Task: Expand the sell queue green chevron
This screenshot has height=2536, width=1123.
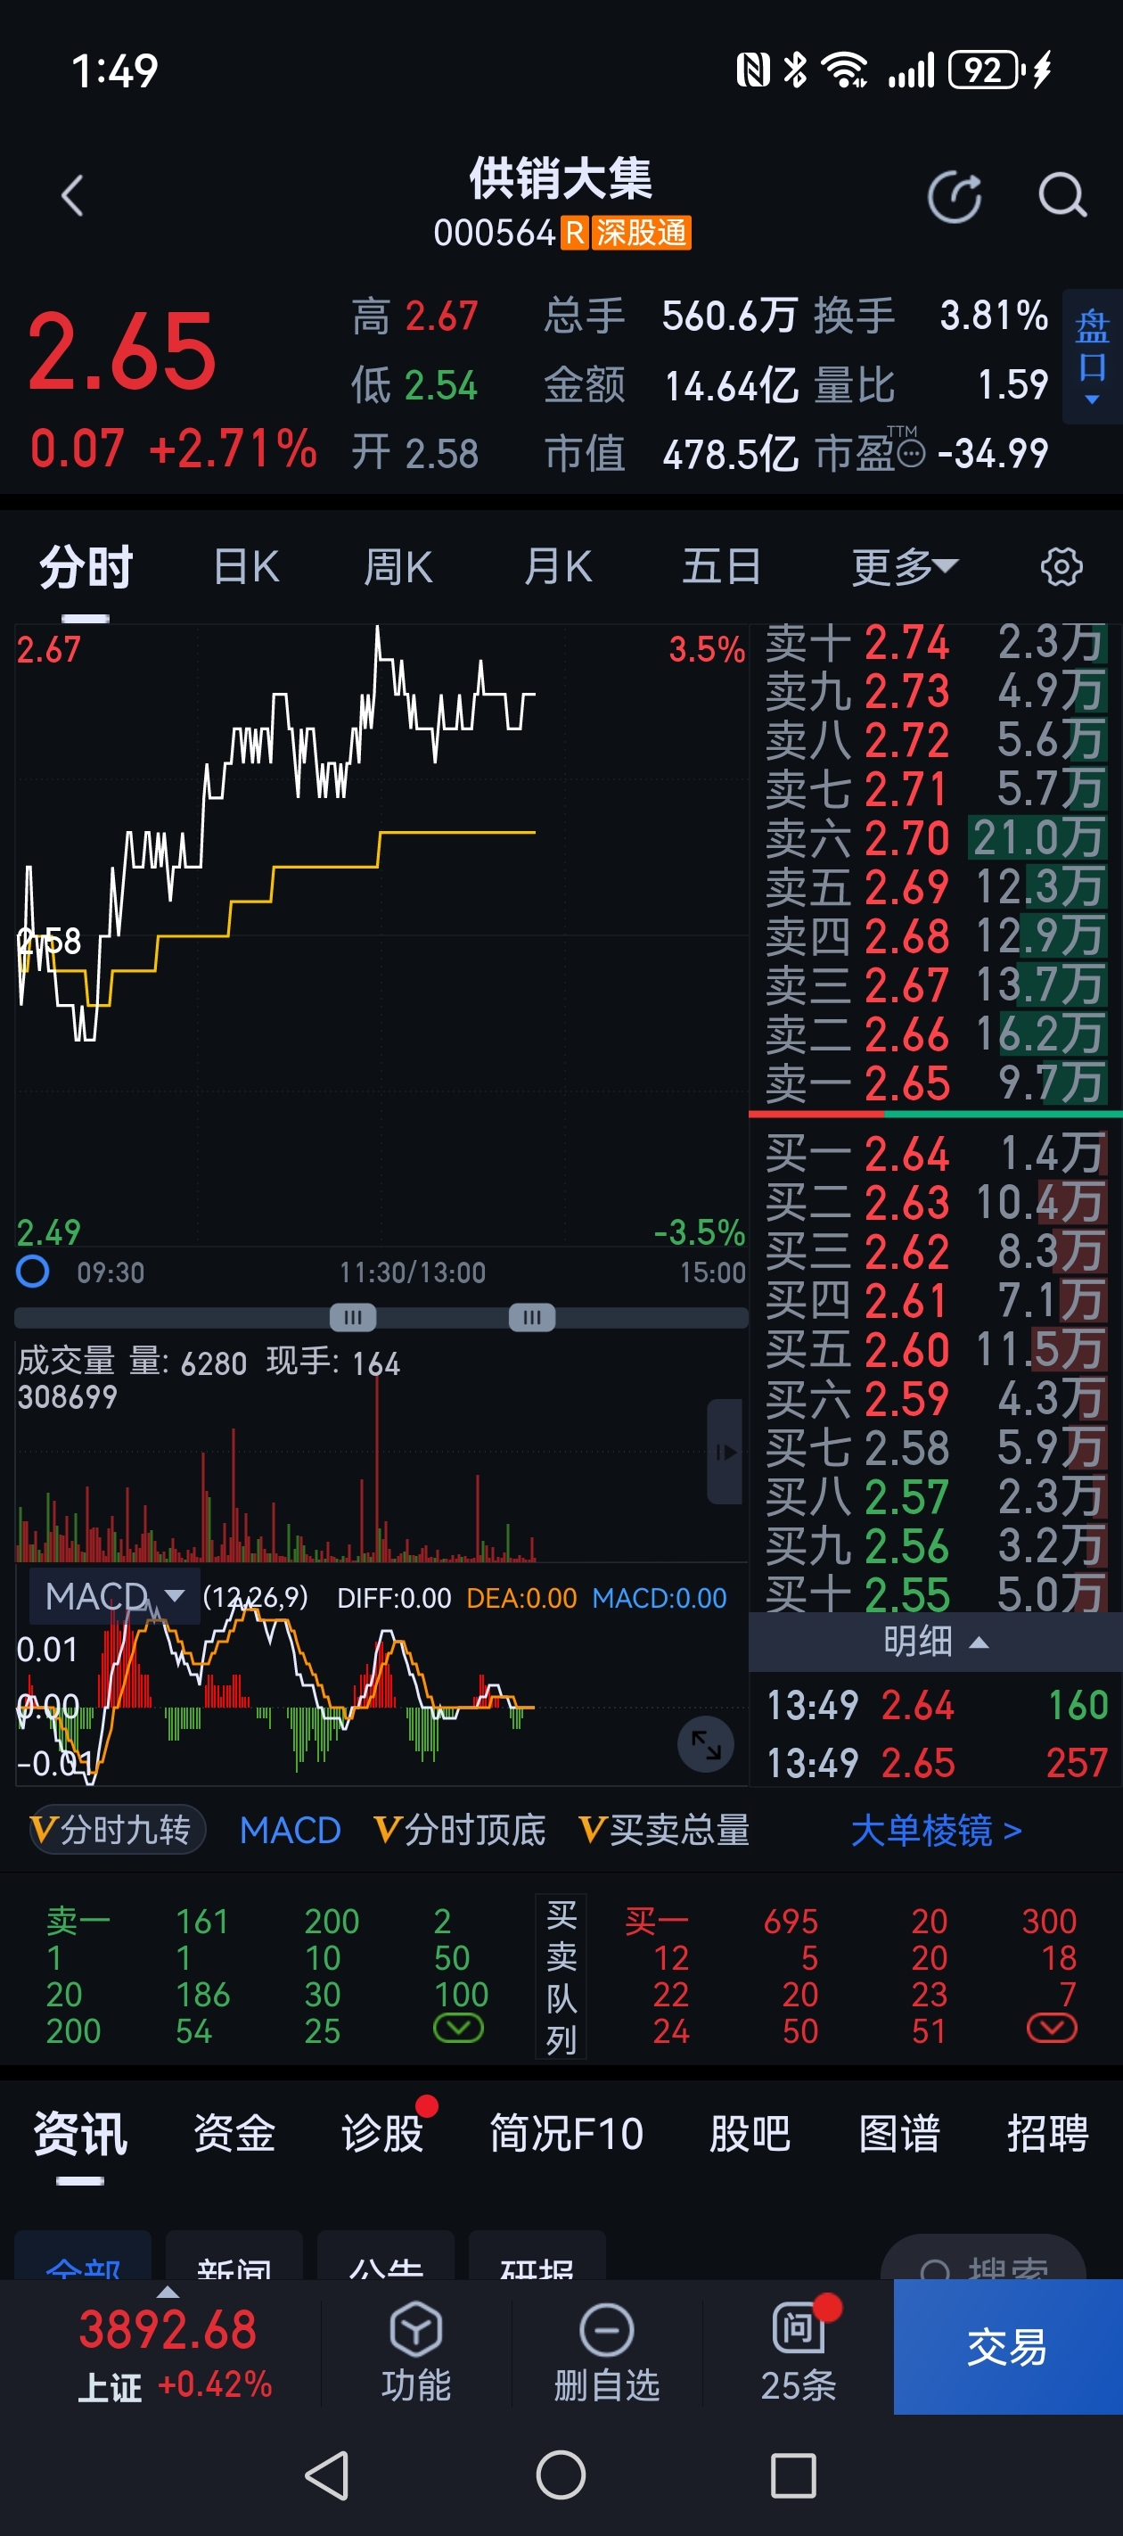Action: (x=459, y=2028)
